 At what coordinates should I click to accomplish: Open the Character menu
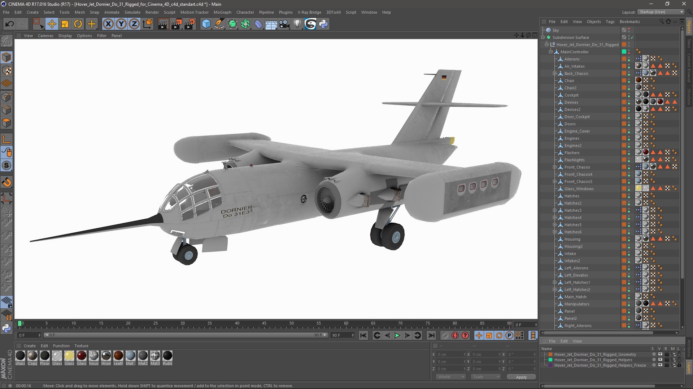pos(245,12)
